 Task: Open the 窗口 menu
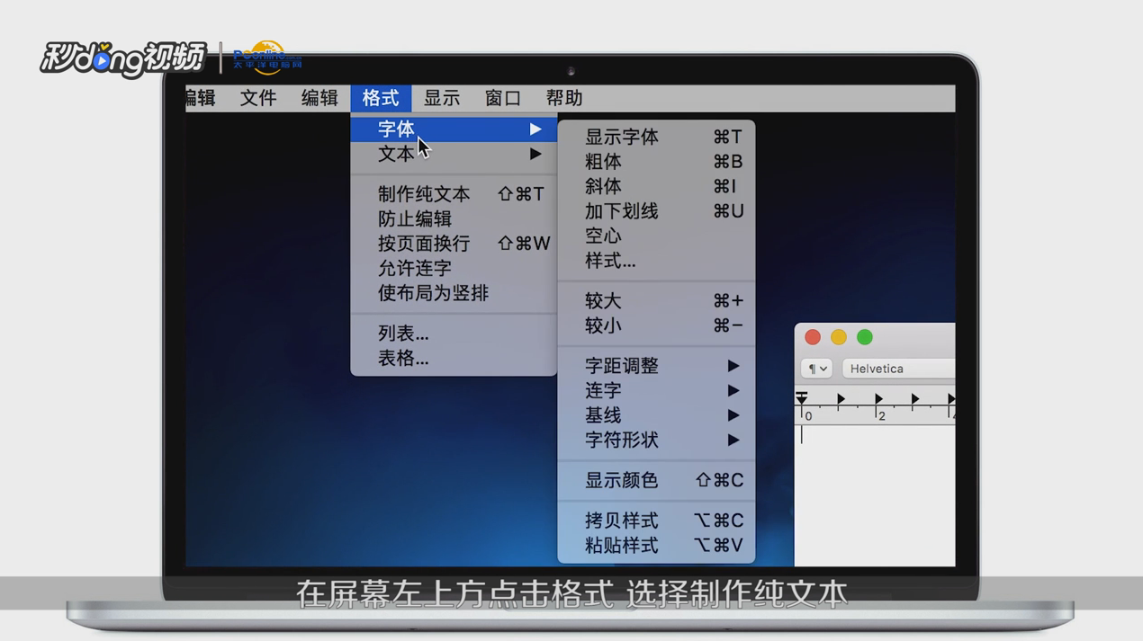[x=503, y=98]
